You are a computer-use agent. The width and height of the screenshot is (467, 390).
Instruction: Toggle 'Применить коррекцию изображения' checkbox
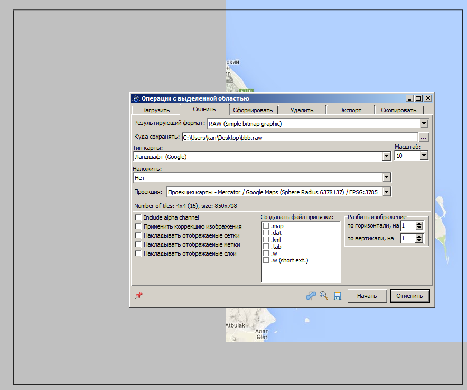coord(138,226)
